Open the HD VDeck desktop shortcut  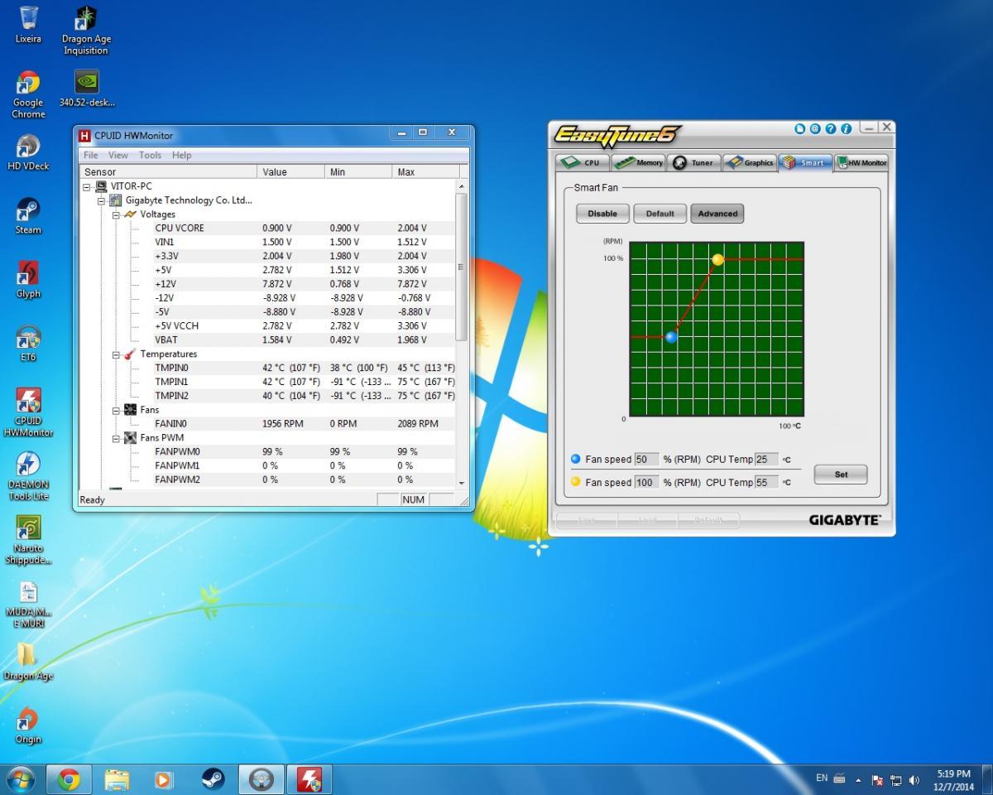(x=28, y=152)
